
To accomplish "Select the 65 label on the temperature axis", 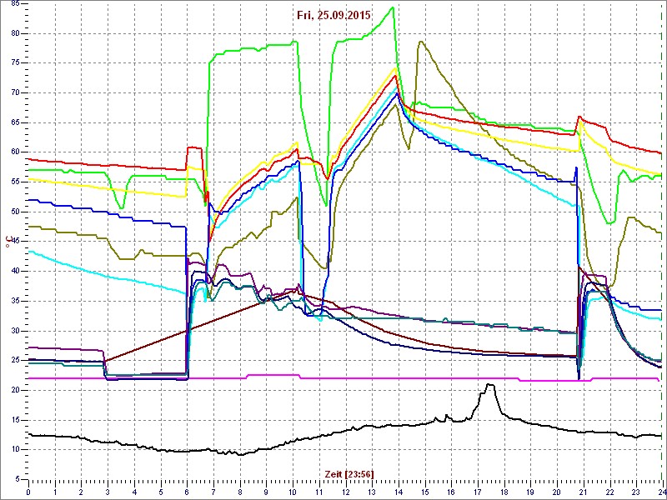I will tap(14, 122).
